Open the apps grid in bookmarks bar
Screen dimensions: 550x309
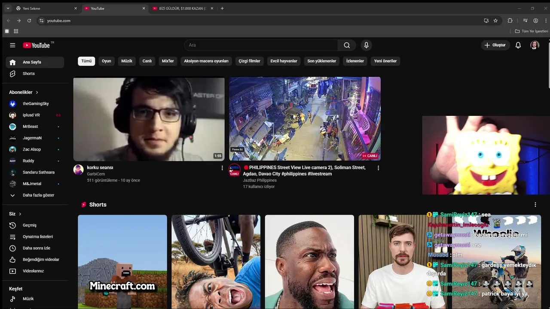16,31
